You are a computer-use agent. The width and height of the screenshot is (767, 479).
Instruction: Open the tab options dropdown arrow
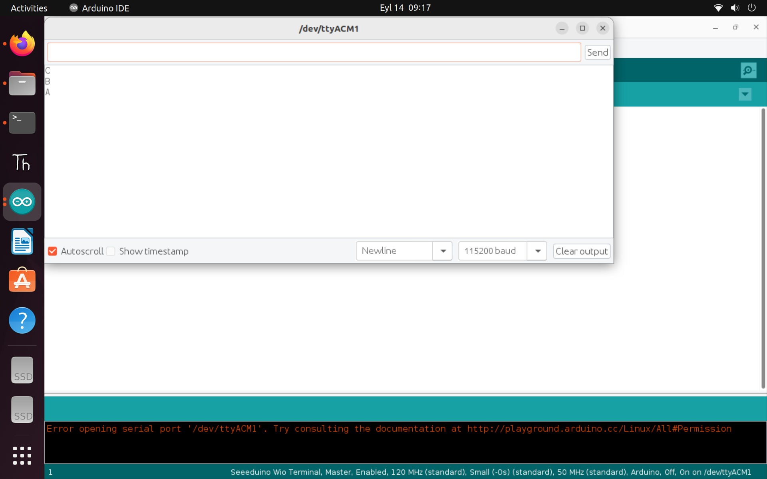[x=745, y=95]
